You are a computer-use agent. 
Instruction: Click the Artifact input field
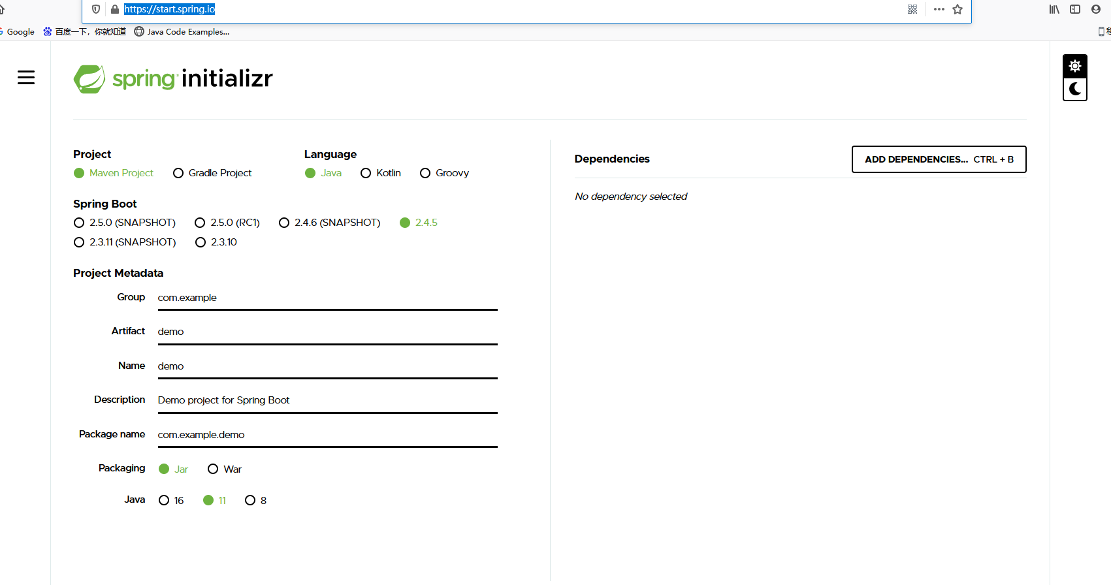point(327,332)
